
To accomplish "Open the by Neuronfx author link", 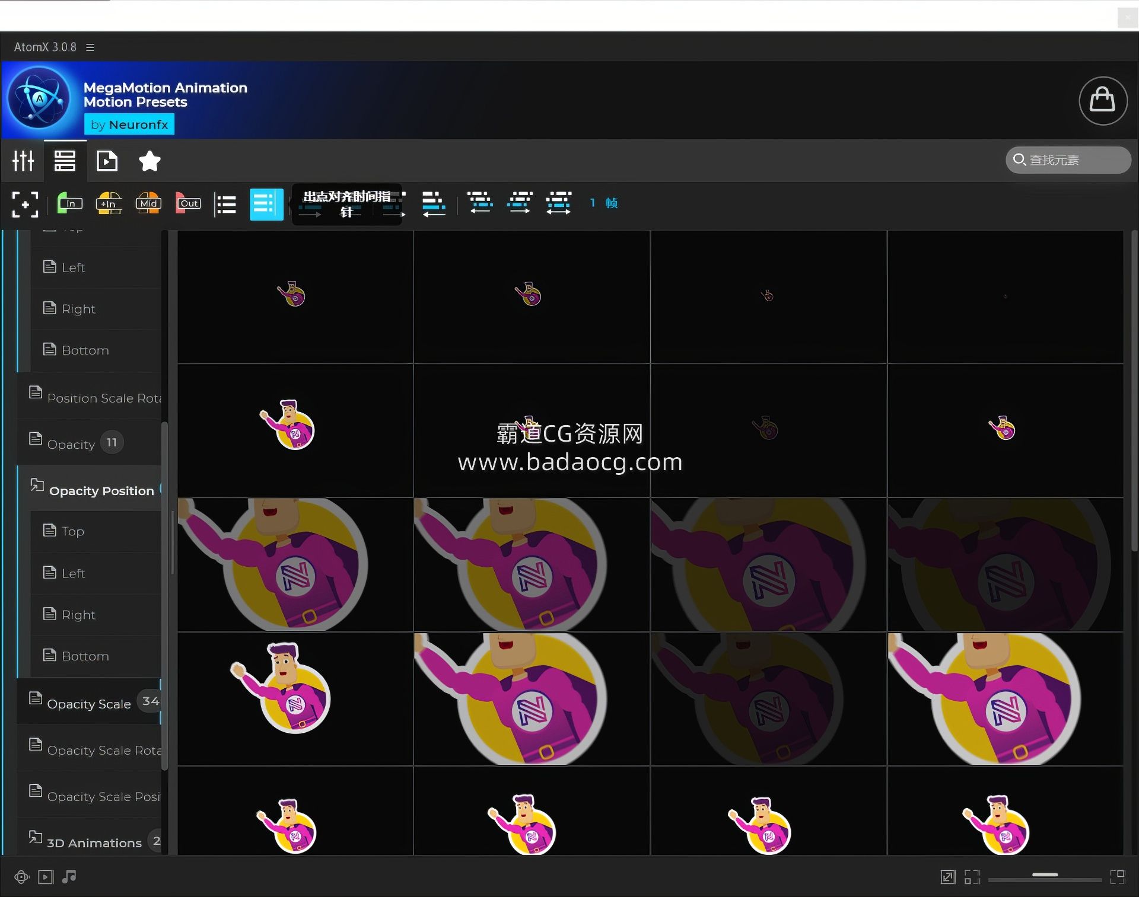I will [129, 125].
